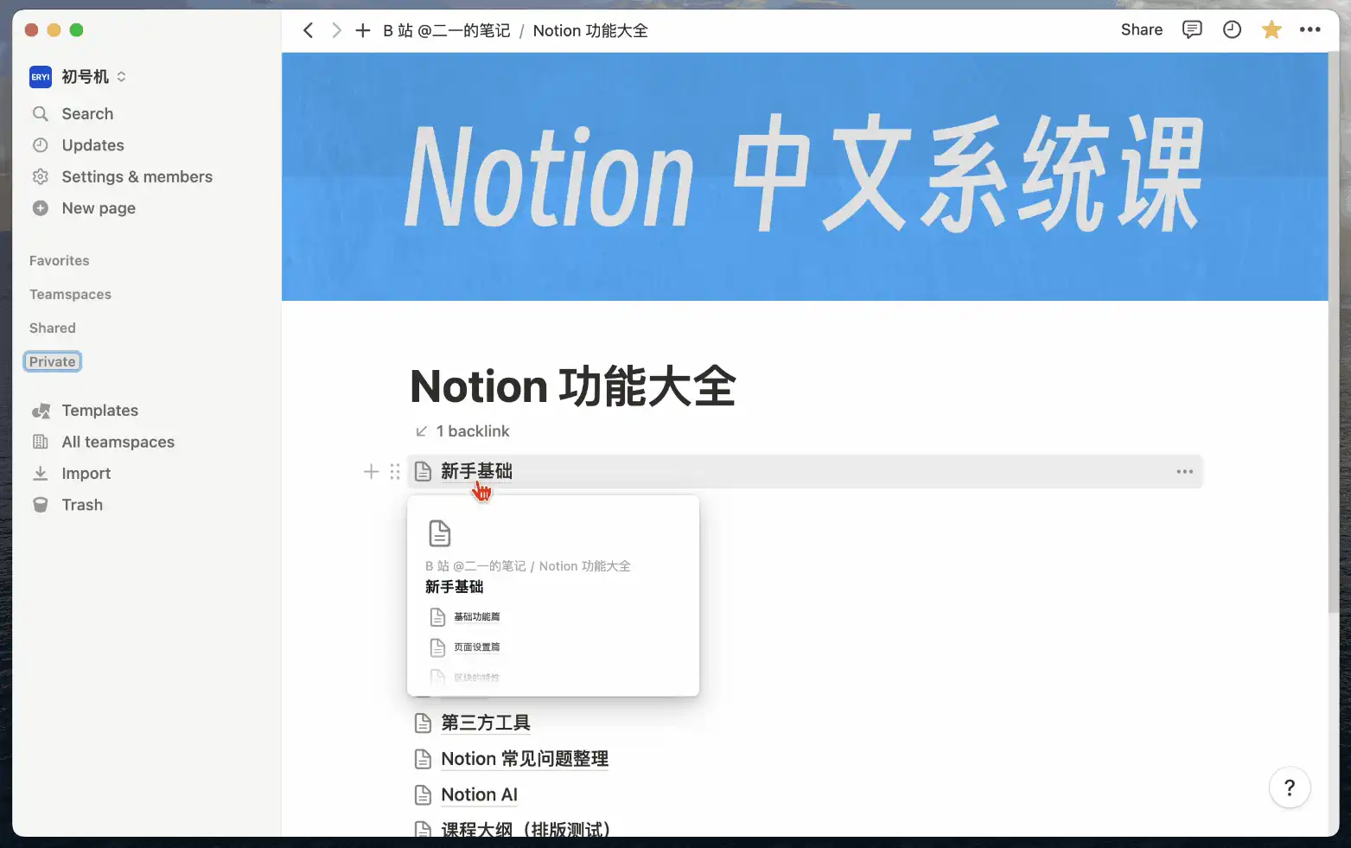Open the Updates panel
Image resolution: width=1351 pixels, height=848 pixels.
point(92,144)
